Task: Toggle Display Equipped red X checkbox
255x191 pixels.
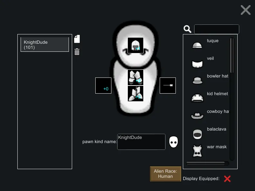Action: pyautogui.click(x=227, y=179)
